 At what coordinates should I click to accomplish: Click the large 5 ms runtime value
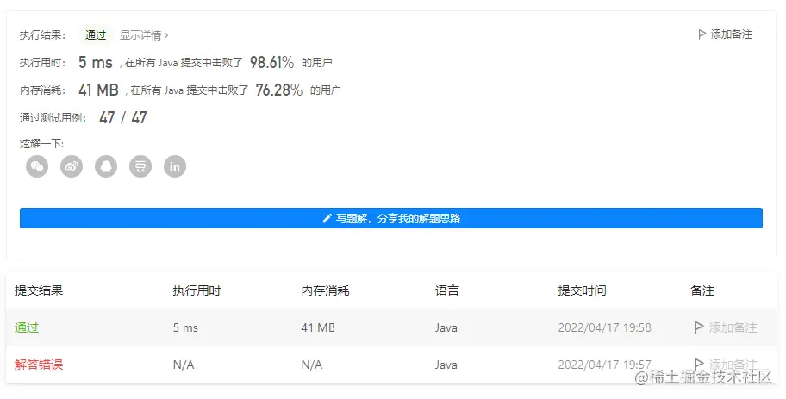point(96,62)
